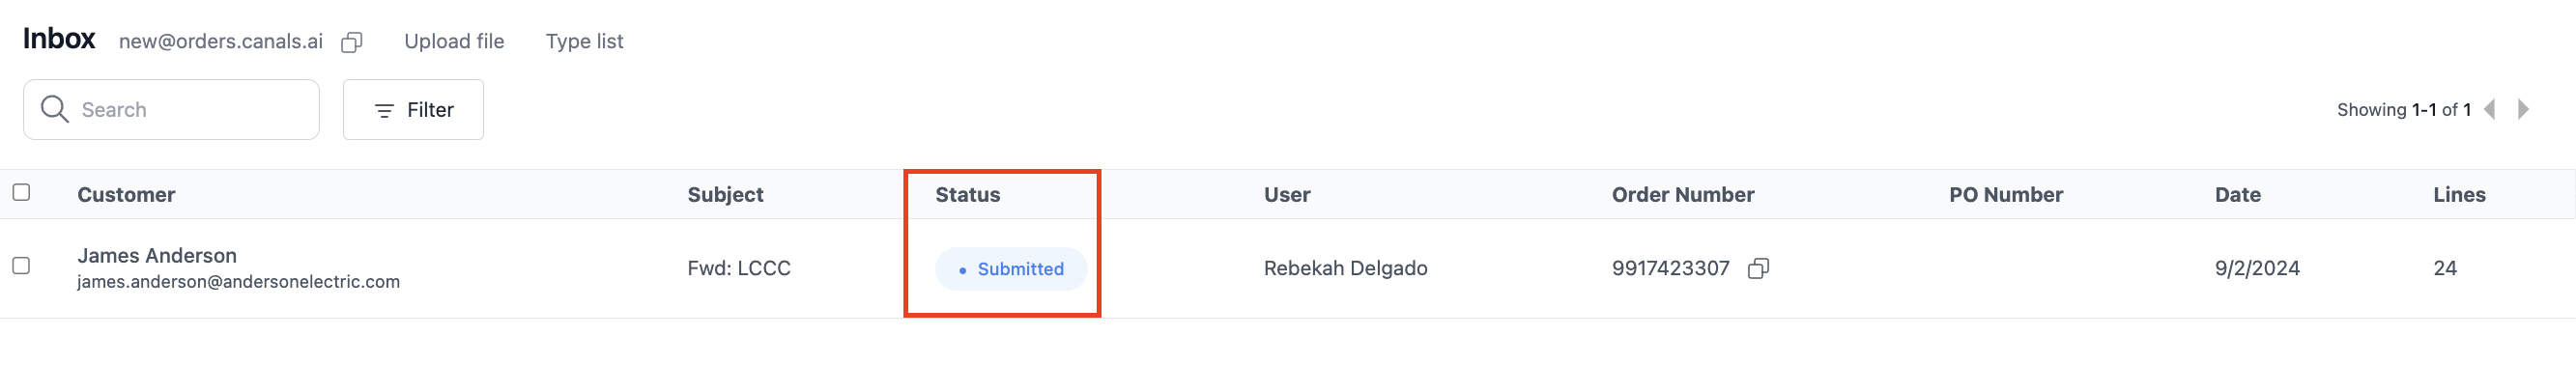Open customer James Anderson

click(157, 256)
